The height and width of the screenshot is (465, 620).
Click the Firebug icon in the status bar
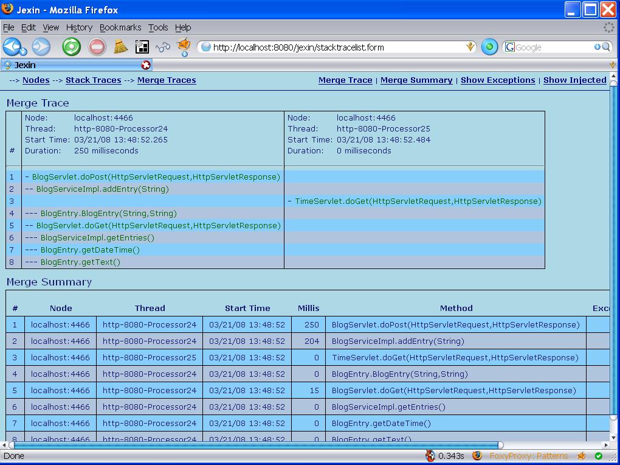pyautogui.click(x=430, y=456)
